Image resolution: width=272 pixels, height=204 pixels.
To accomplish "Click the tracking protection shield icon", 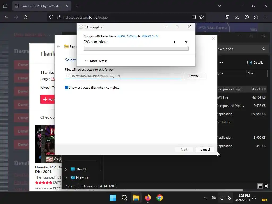I will (51, 17).
